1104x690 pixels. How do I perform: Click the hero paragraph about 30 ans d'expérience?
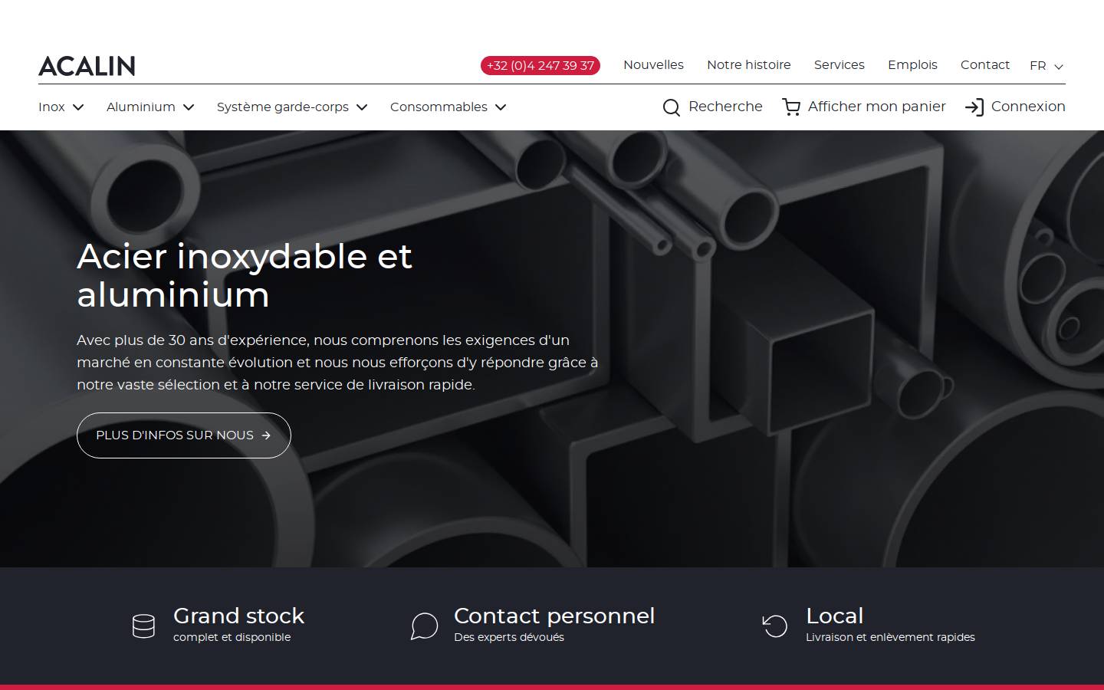[337, 363]
